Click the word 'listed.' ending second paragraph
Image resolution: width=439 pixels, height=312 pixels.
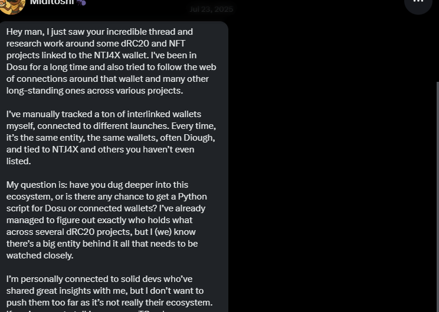(18, 161)
